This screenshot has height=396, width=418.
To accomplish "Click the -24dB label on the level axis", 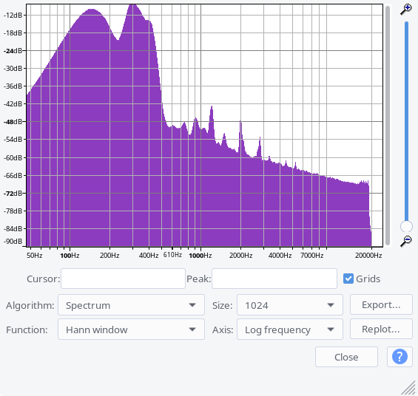I will point(13,50).
